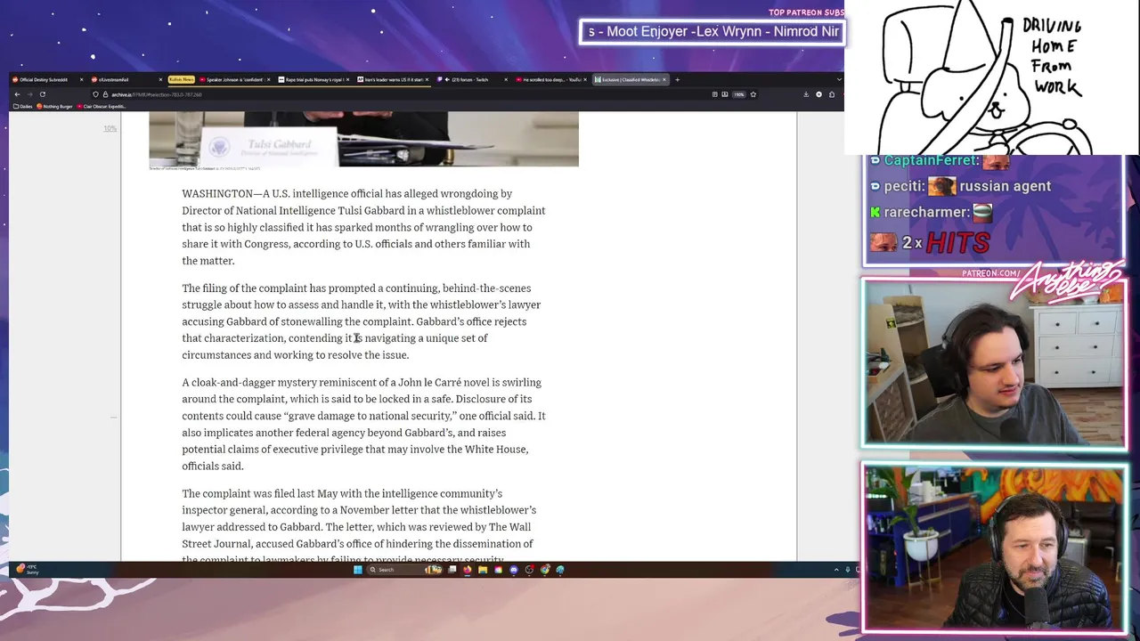Open Firefox from the taskbar

468,570
